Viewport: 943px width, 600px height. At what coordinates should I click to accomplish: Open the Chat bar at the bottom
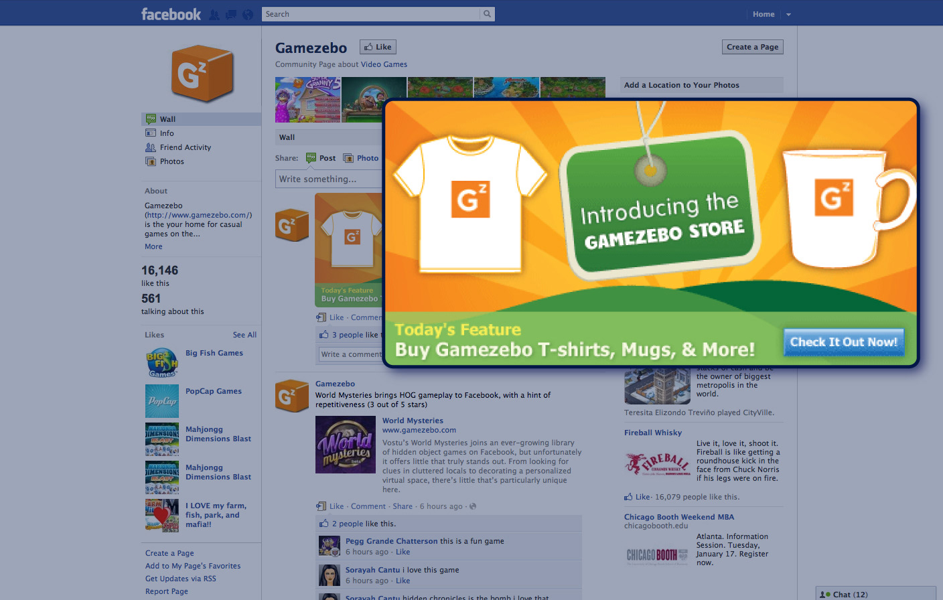(x=876, y=594)
